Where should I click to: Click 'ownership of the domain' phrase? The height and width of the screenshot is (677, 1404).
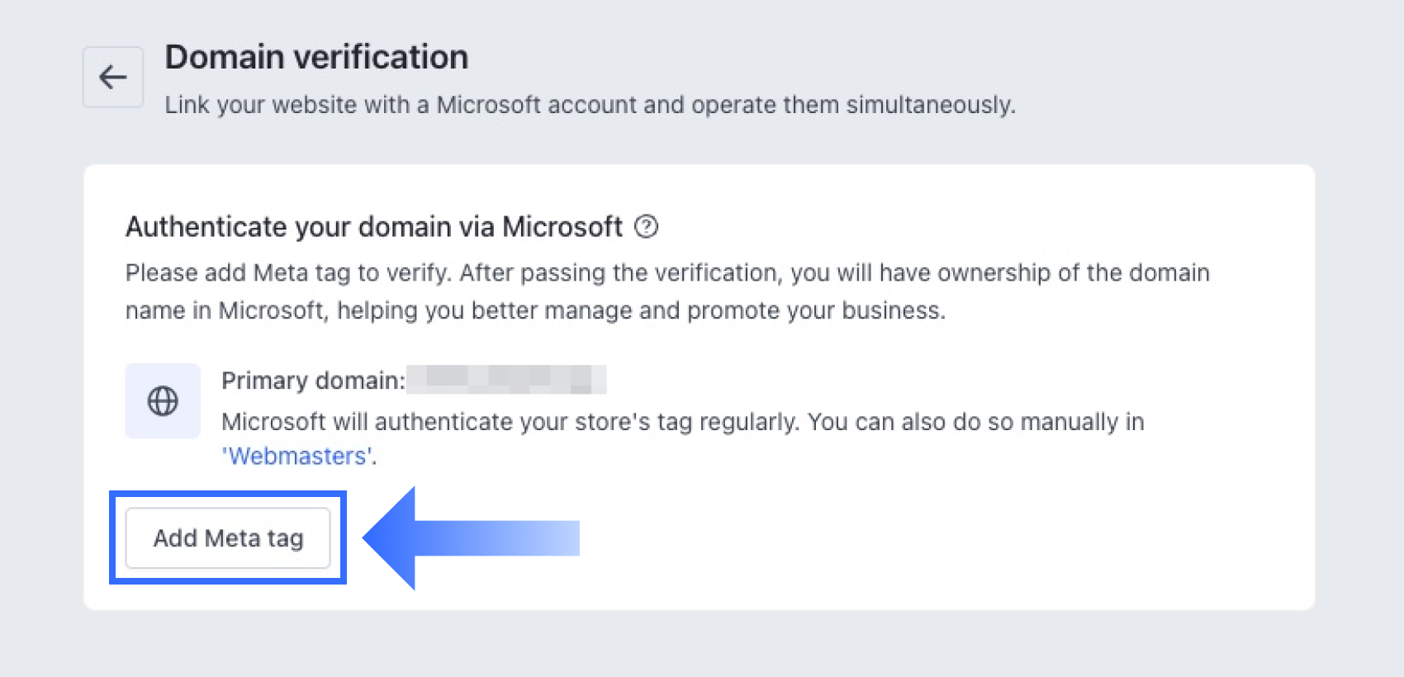[x=1074, y=272]
